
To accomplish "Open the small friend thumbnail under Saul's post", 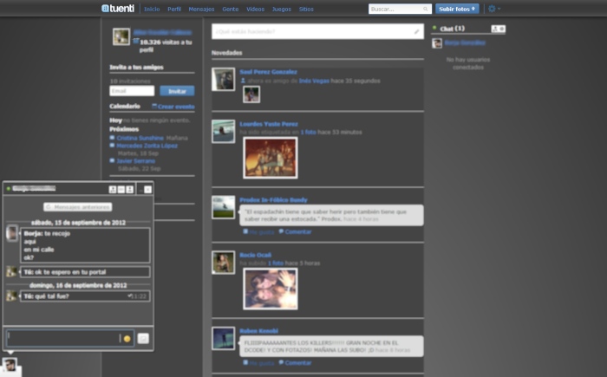I will (251, 94).
